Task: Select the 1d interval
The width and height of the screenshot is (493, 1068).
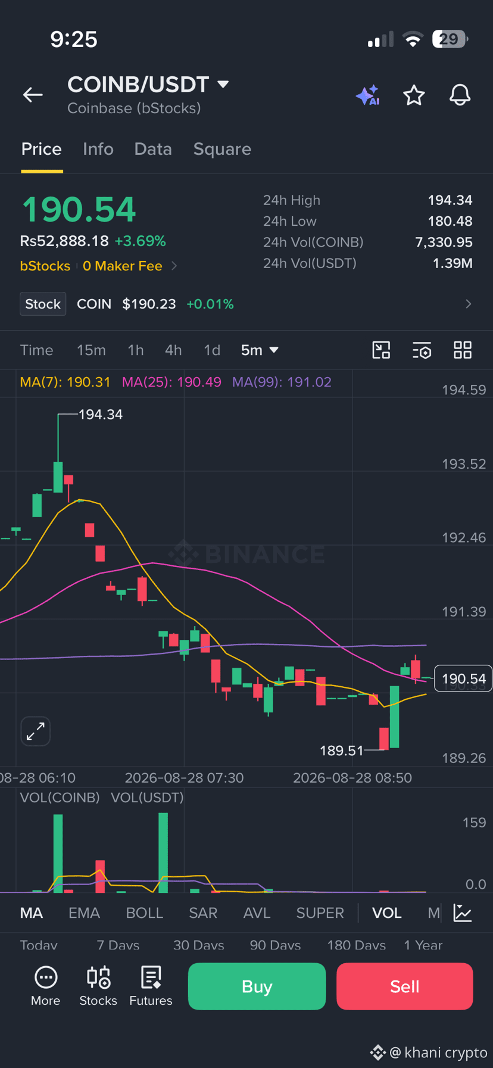Action: point(212,350)
